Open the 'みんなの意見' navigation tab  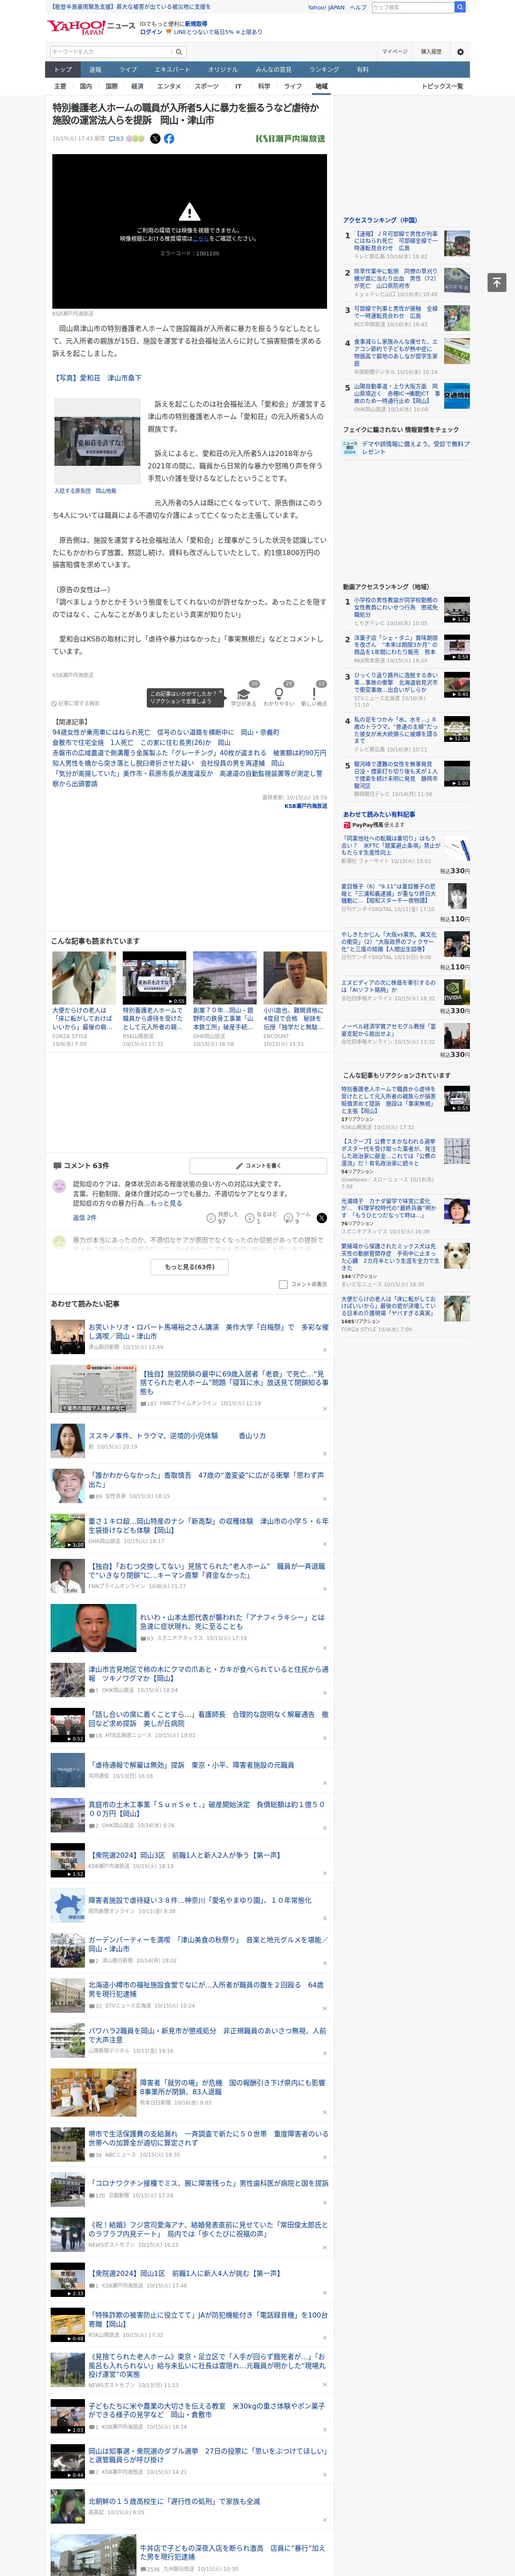pyautogui.click(x=273, y=70)
